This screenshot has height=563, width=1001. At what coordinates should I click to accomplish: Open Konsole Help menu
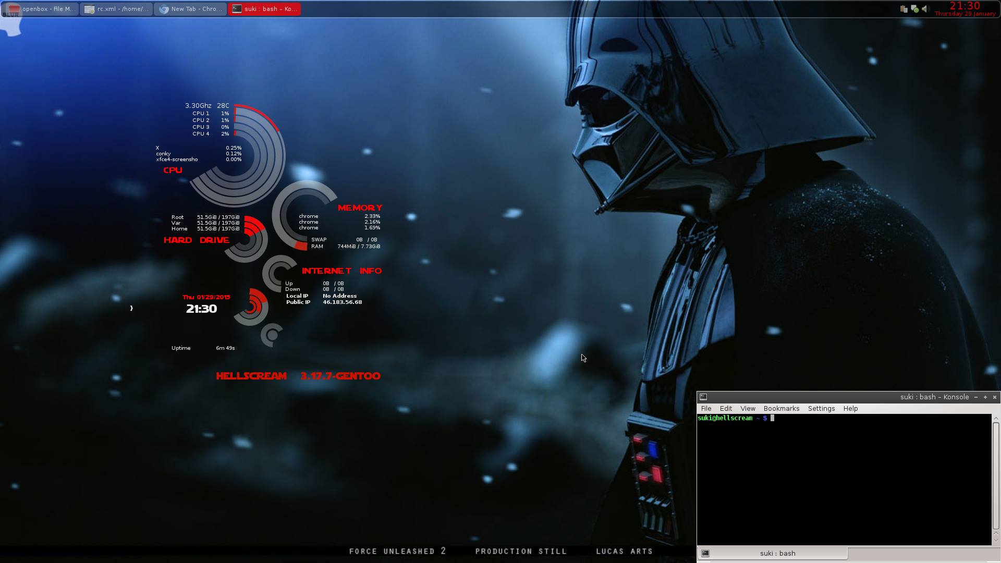tap(850, 409)
